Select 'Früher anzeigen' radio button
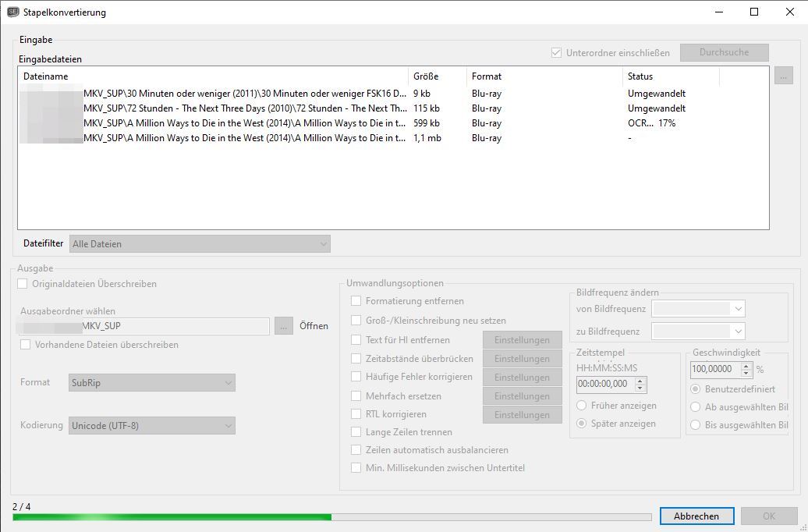 coord(582,406)
